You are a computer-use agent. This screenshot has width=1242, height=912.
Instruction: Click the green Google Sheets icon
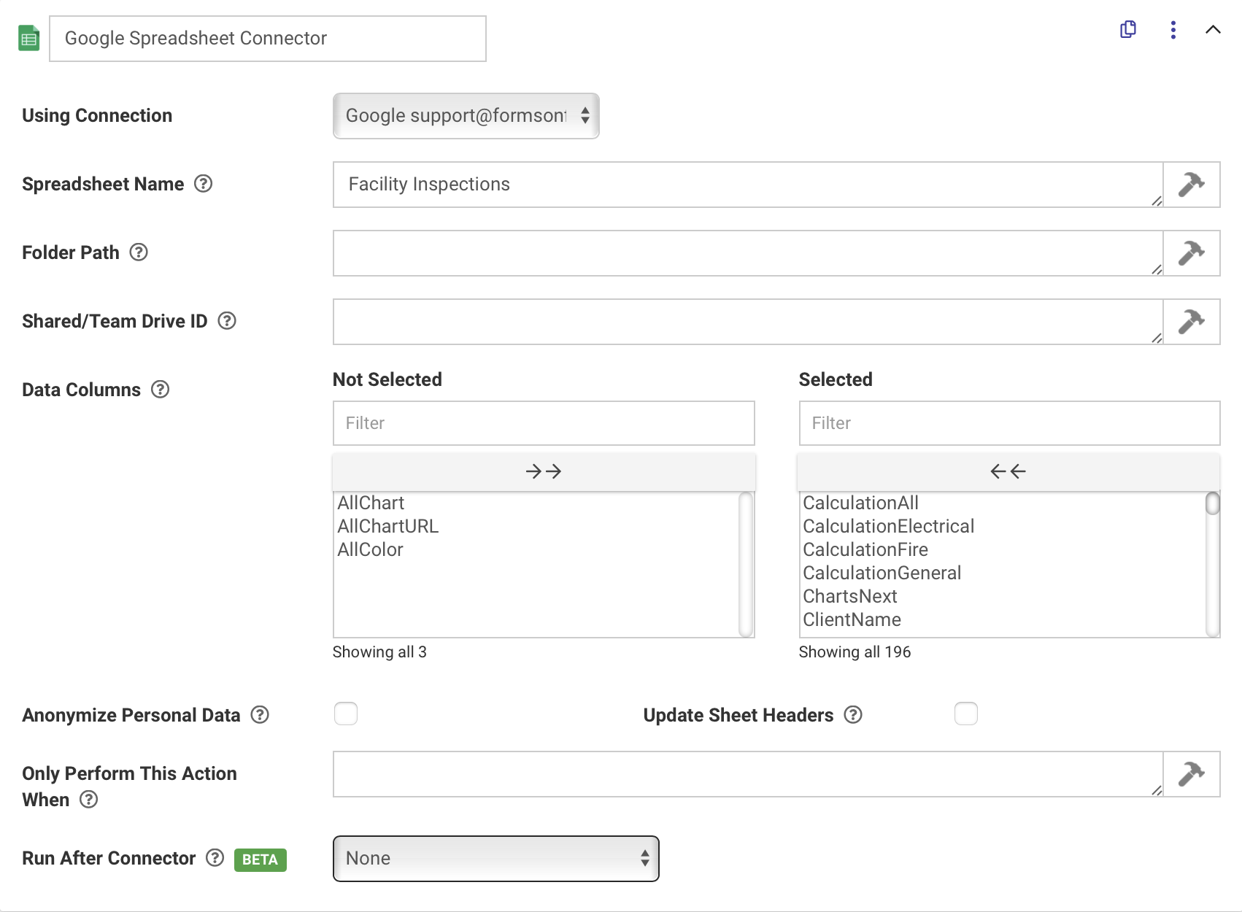(28, 39)
